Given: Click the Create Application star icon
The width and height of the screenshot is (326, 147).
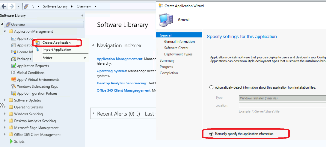Looking at the screenshot, I should coord(38,43).
